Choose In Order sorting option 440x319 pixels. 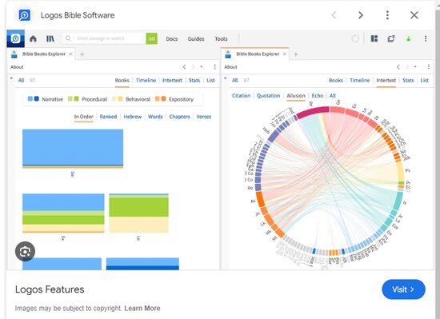(84, 117)
